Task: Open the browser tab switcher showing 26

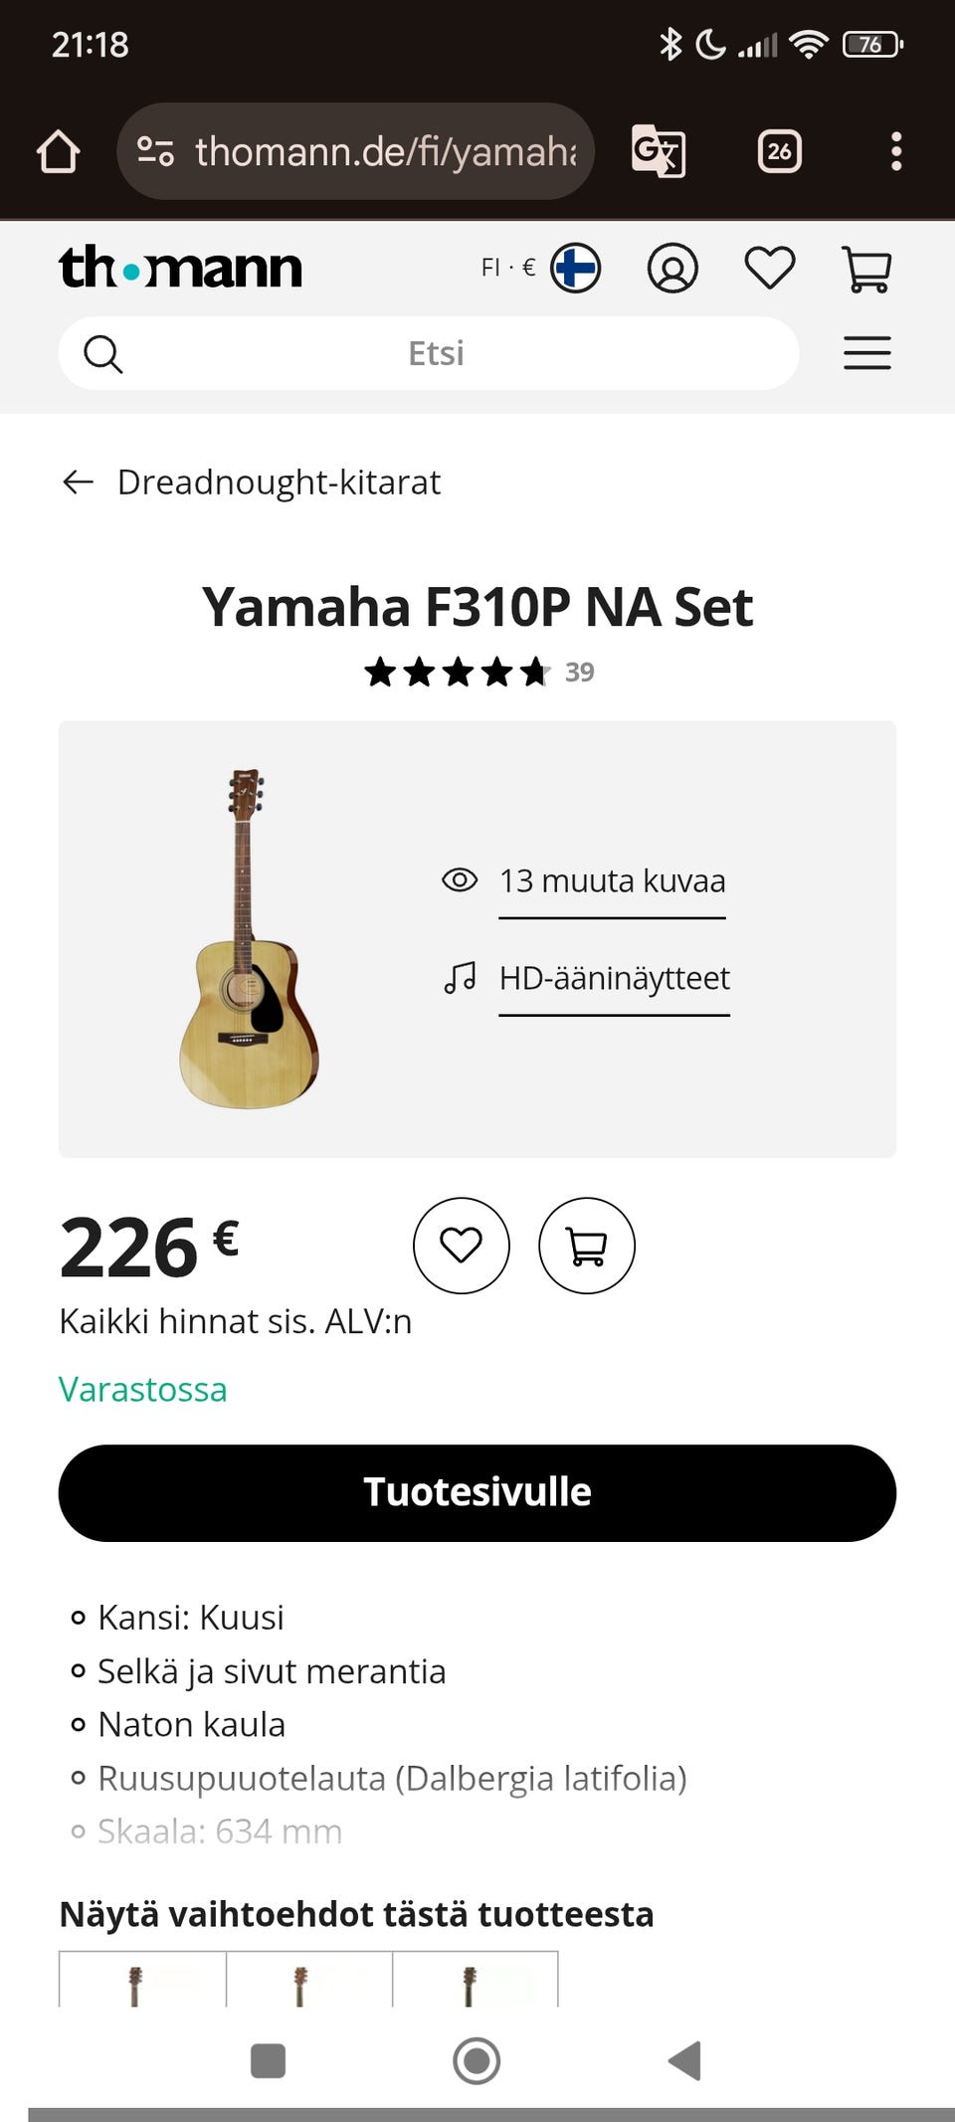Action: coord(779,152)
